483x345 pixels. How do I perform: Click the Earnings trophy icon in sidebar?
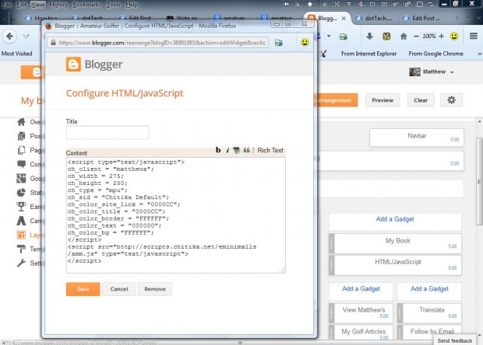coord(21,207)
